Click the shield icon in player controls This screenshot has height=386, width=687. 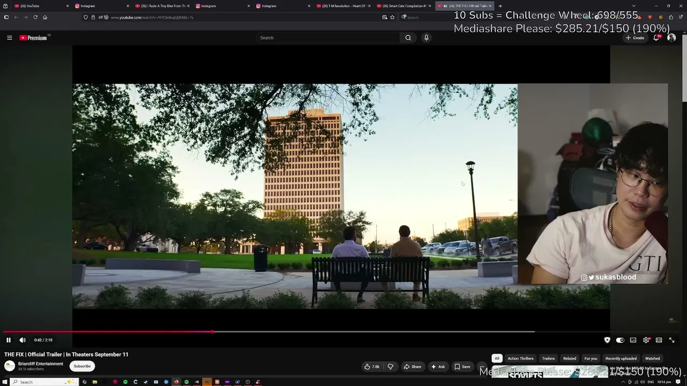pos(607,340)
